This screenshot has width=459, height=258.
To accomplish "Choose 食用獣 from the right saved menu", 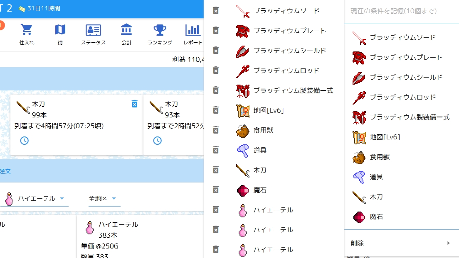I will 380,157.
